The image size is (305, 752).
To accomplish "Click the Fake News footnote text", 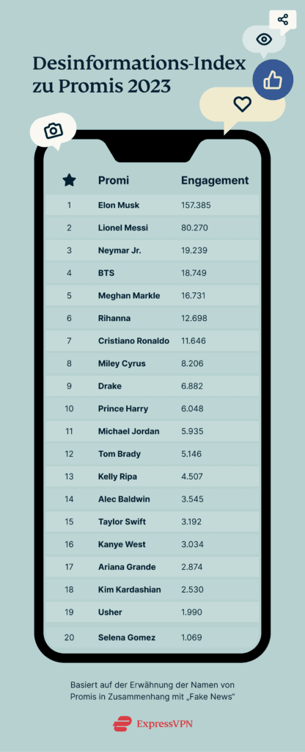I will [152, 690].
